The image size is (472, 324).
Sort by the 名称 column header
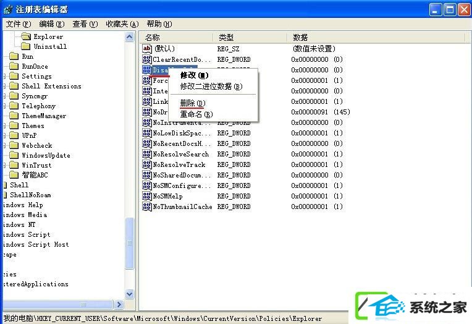[x=177, y=37]
